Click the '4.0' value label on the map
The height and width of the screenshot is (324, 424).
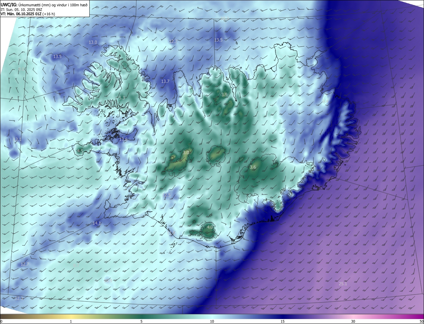point(210,227)
